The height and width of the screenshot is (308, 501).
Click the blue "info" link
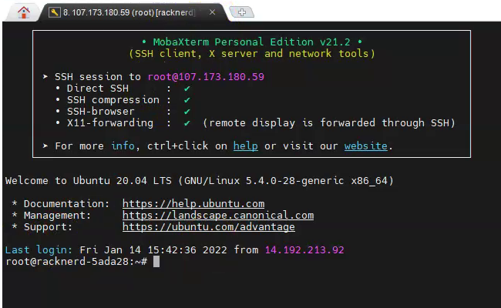coord(123,146)
